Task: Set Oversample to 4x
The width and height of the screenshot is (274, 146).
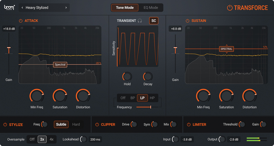Action: [52, 140]
